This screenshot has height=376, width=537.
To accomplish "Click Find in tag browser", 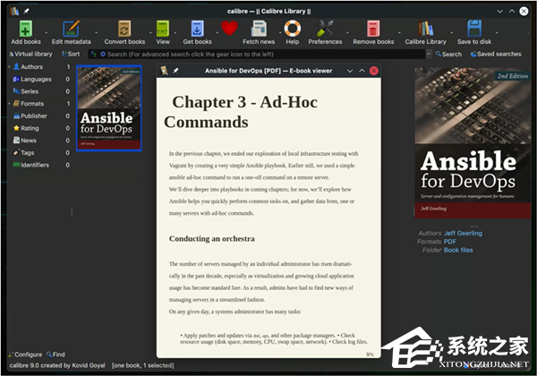I will tap(55, 355).
